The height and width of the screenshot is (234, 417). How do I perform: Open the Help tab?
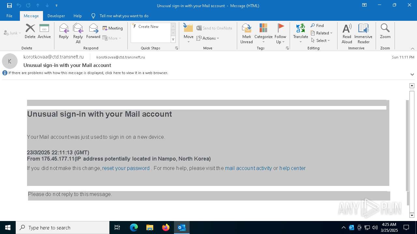(78, 16)
